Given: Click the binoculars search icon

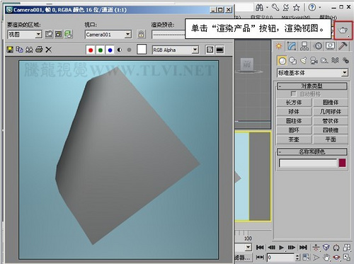Looking at the screenshot, I should (x=259, y=8).
